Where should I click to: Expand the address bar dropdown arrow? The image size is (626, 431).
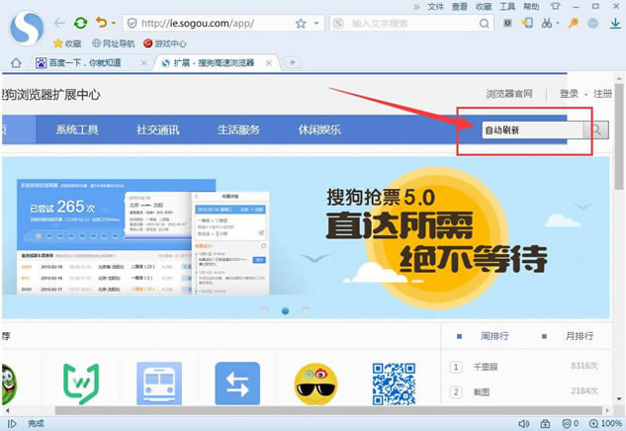click(316, 24)
